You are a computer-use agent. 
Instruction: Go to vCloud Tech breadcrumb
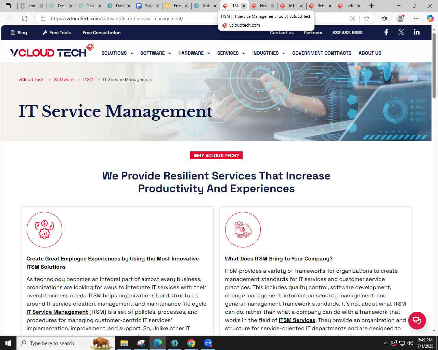pyautogui.click(x=31, y=80)
